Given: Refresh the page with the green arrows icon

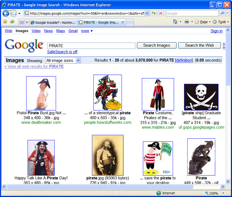Looking at the screenshot, I should coord(154,13).
